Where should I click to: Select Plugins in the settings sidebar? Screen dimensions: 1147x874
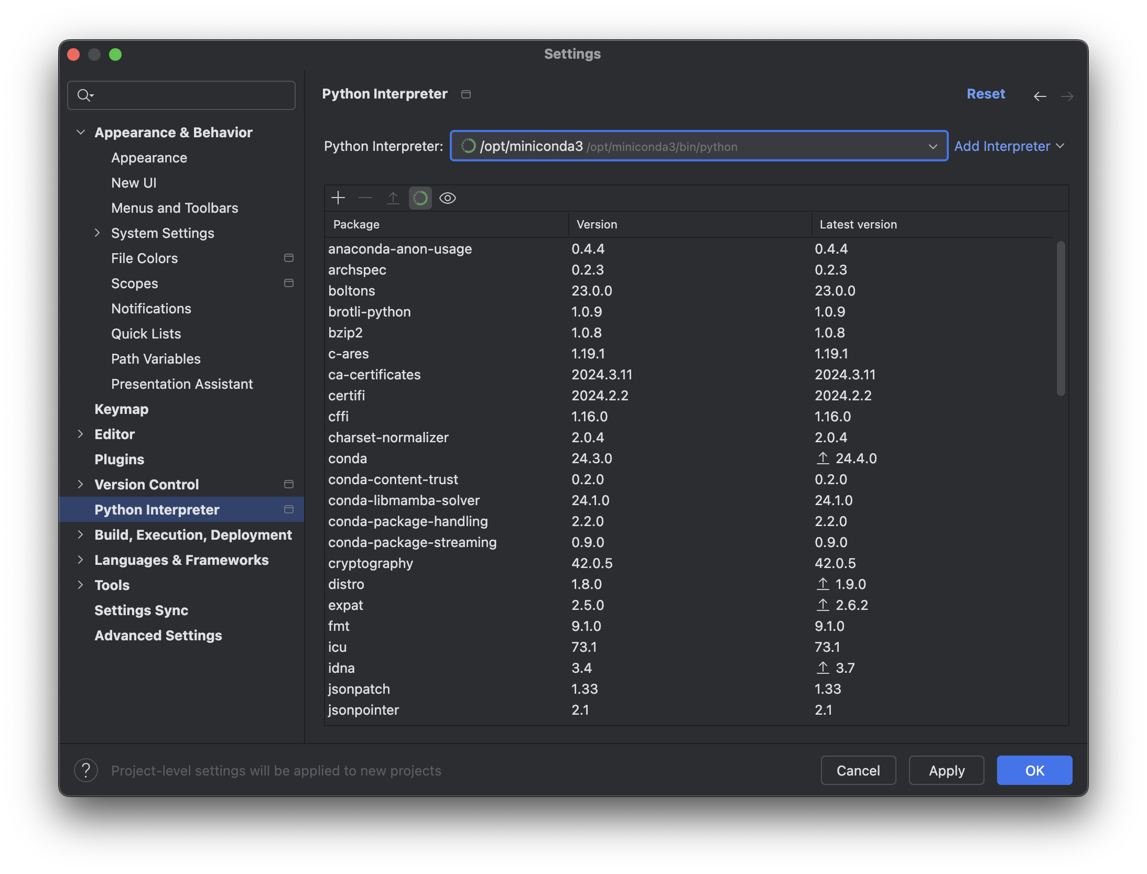click(x=119, y=459)
